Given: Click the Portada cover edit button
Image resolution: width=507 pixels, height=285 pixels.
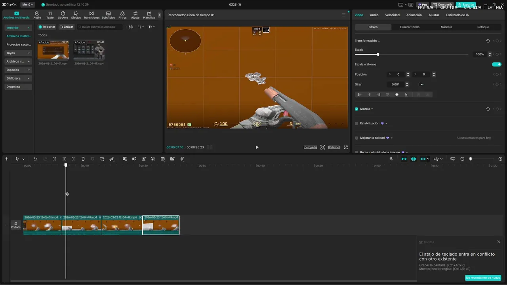Looking at the screenshot, I should coord(16,225).
